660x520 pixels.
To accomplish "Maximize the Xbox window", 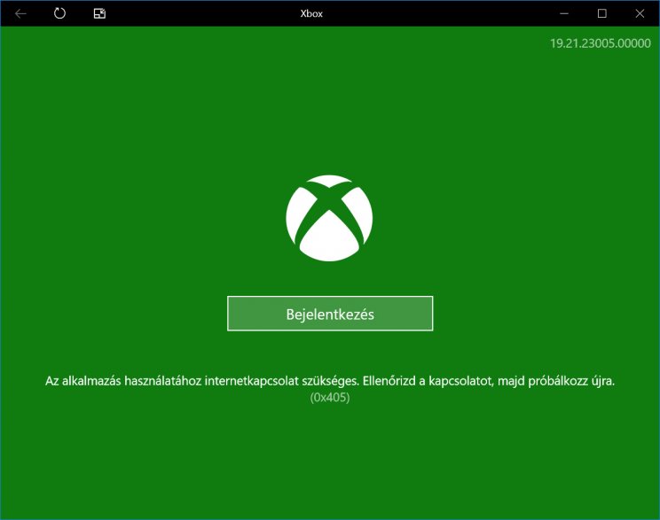I will pos(602,14).
